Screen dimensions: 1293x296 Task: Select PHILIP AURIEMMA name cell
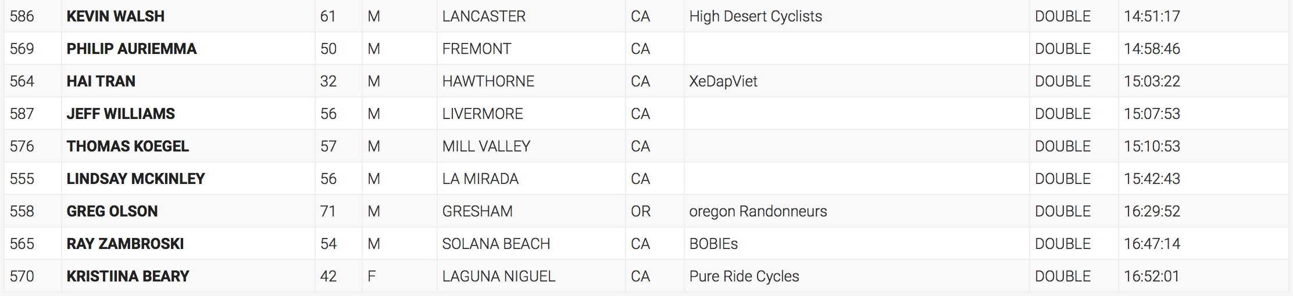(x=131, y=49)
